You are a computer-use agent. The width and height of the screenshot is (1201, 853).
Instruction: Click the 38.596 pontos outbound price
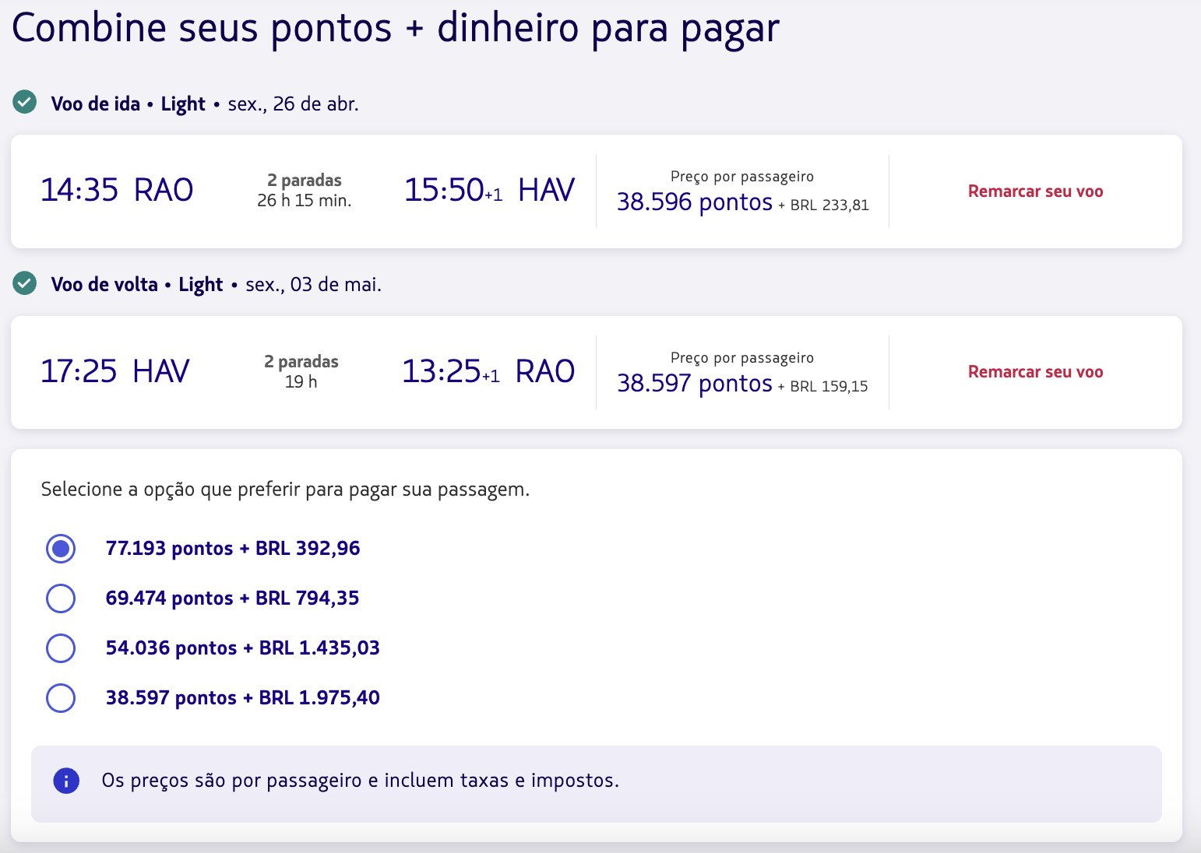pos(694,202)
